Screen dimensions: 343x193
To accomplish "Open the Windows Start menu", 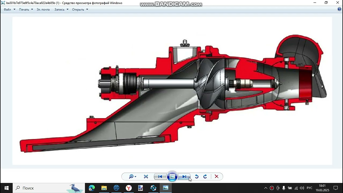I will pyautogui.click(x=6, y=188).
